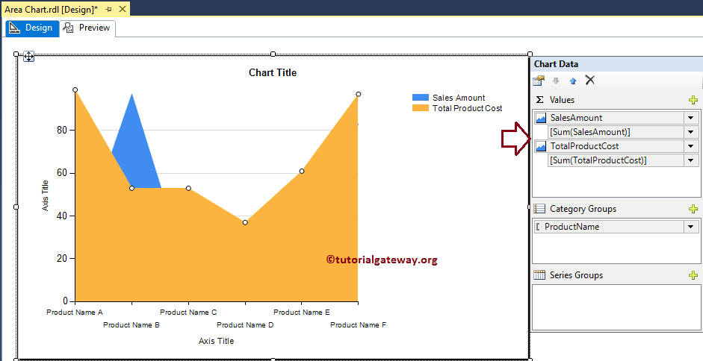Viewport: 703px width, 361px height.
Task: Open the SalesAmount series dropdown
Action: tap(691, 118)
